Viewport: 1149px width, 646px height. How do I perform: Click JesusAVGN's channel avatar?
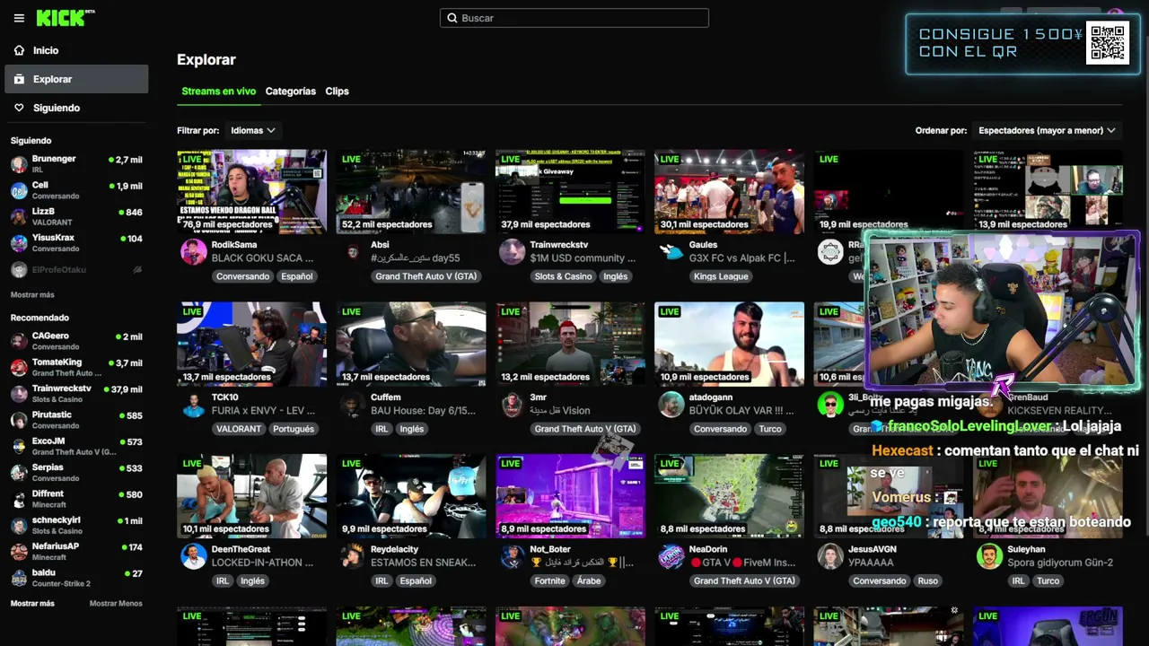coord(830,556)
